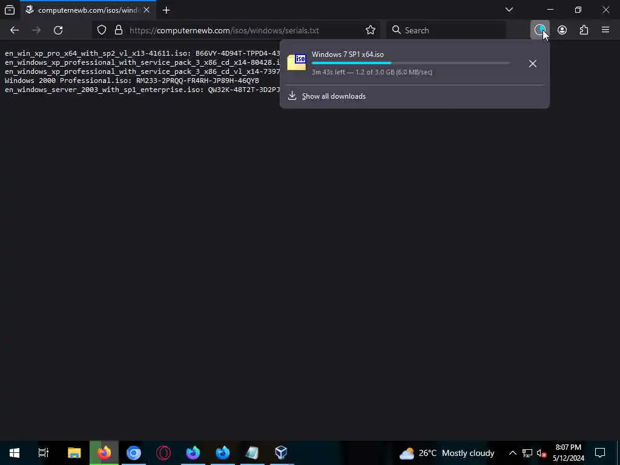Reload the current page
This screenshot has height=465, width=620.
coord(58,30)
